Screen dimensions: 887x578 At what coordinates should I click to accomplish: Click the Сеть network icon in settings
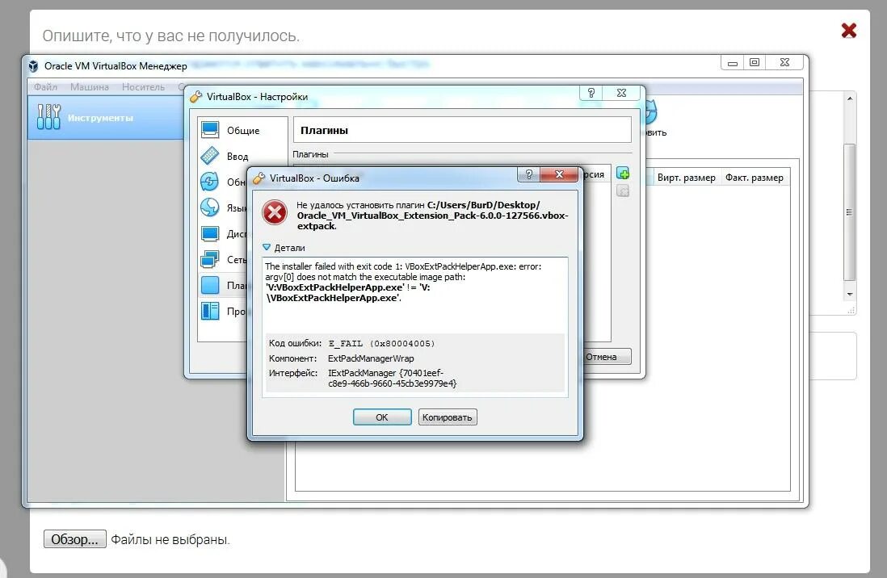click(210, 259)
